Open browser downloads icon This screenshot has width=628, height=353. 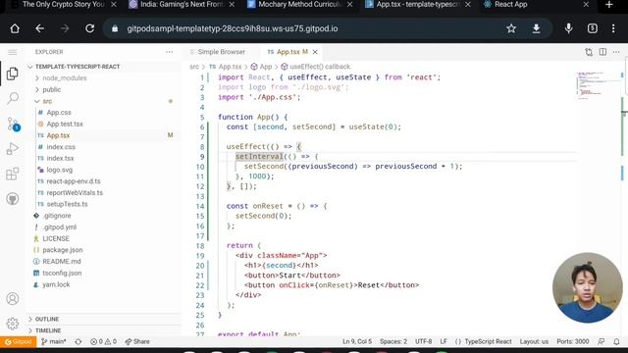pyautogui.click(x=536, y=28)
